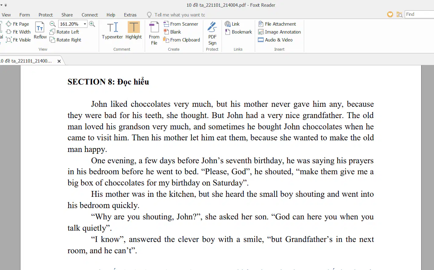The height and width of the screenshot is (270, 434).
Task: Activate the Reflow tool
Action: click(x=40, y=31)
